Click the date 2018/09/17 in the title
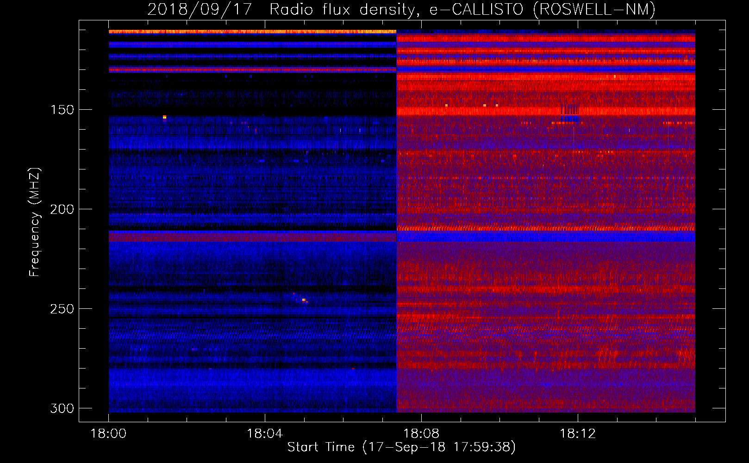This screenshot has width=749, height=463. (199, 10)
